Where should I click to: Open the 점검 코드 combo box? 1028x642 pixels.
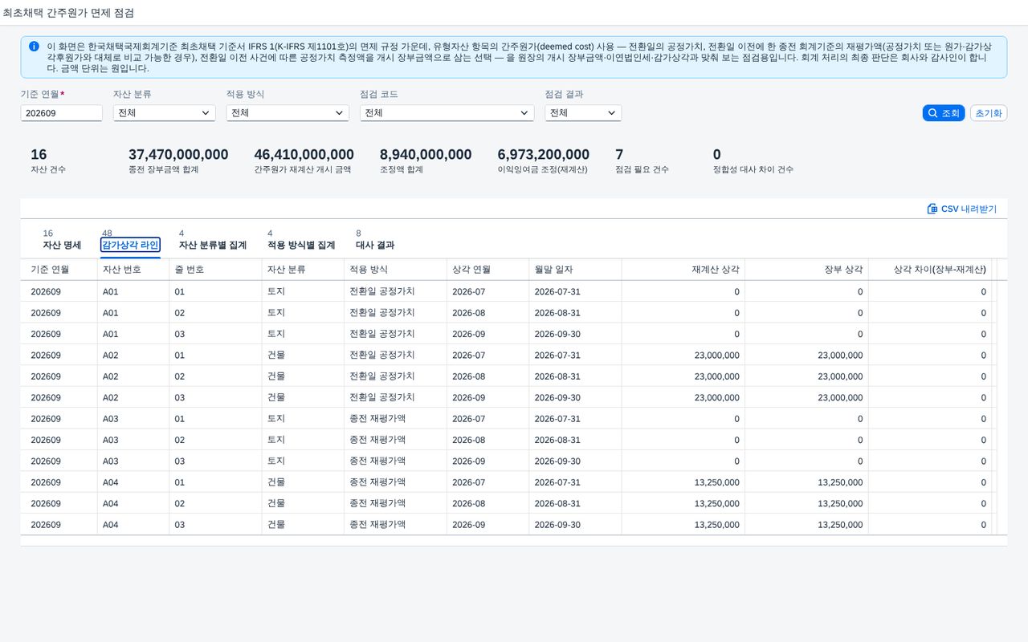447,113
